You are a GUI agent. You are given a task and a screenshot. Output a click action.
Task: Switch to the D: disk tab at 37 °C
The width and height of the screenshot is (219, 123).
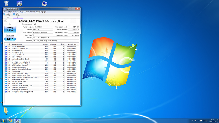coord(7,16)
